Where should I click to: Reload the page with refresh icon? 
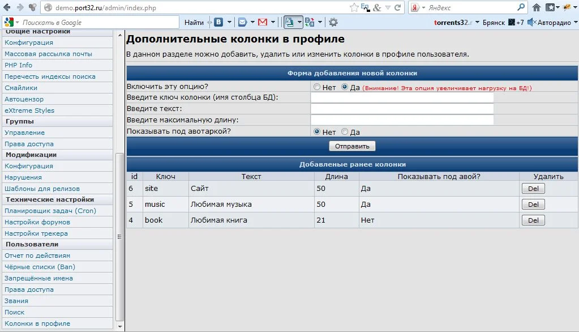398,7
